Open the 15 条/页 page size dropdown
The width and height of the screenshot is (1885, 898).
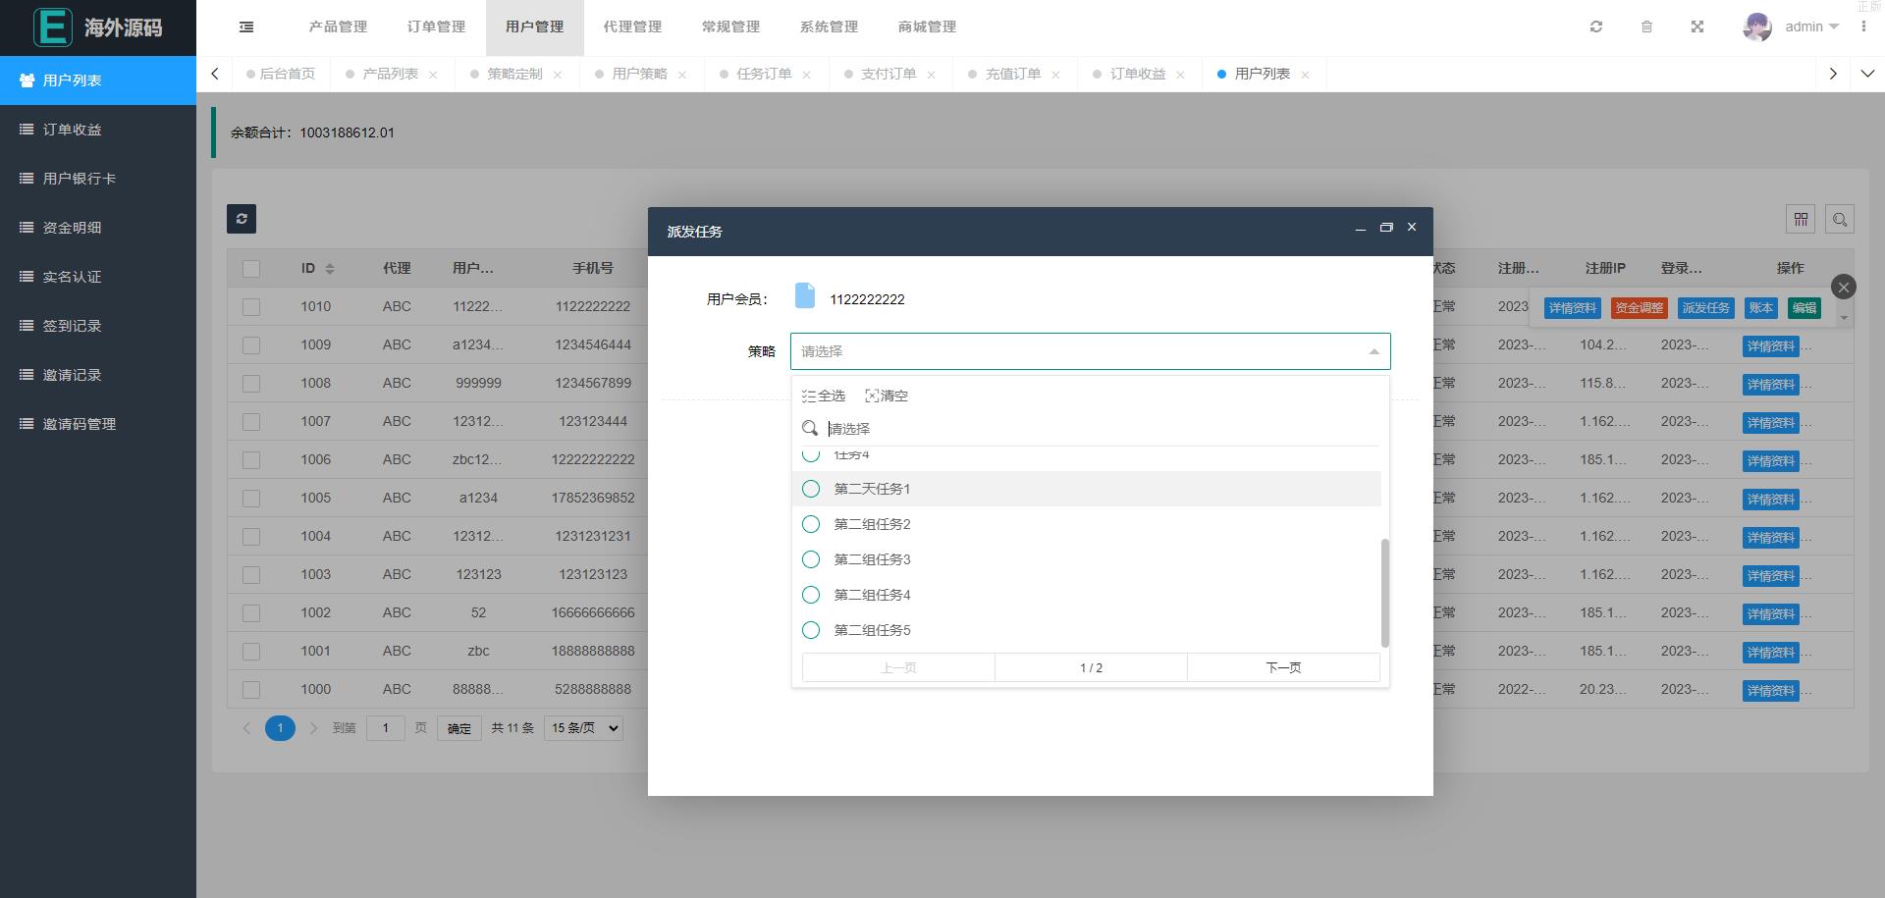584,728
